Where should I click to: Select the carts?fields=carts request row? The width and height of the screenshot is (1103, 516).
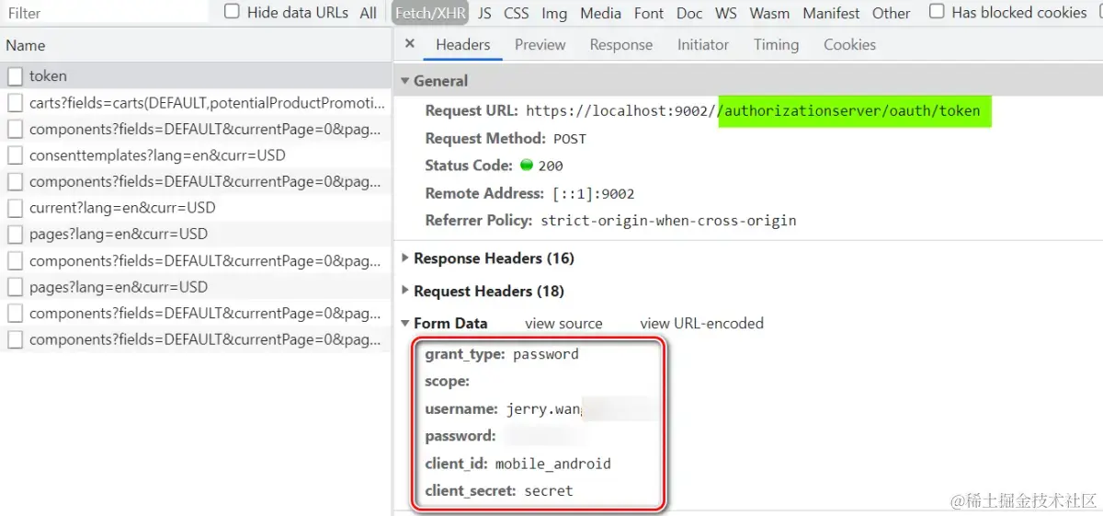point(196,103)
